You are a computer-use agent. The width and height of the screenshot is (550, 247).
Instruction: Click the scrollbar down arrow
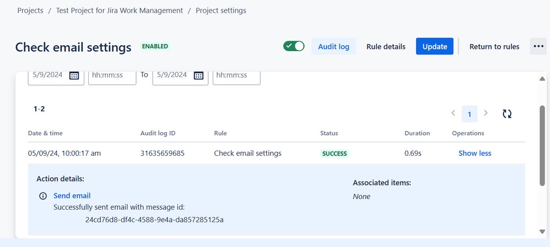542,232
